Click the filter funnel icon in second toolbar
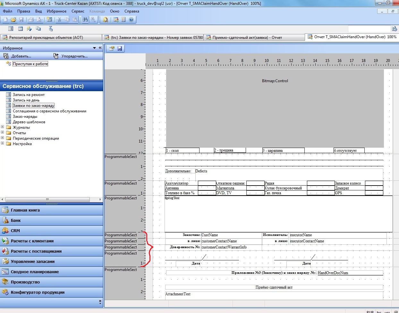 [51, 29]
